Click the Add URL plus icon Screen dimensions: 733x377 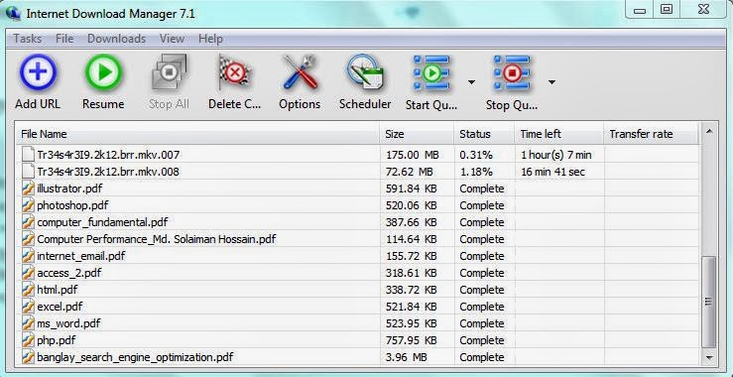coord(38,72)
